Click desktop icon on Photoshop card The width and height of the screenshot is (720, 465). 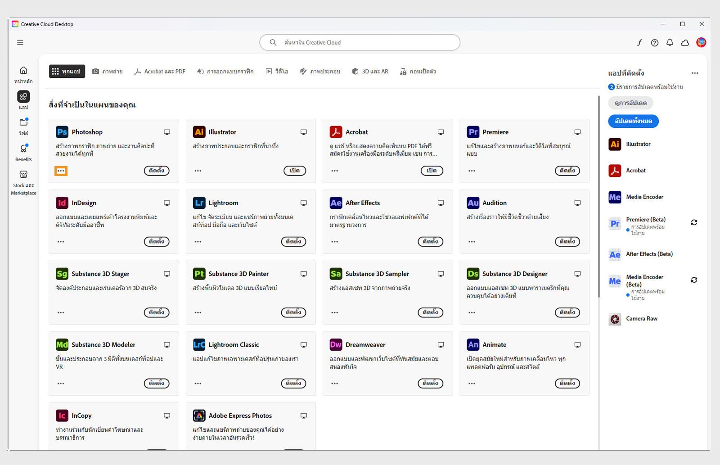click(167, 132)
